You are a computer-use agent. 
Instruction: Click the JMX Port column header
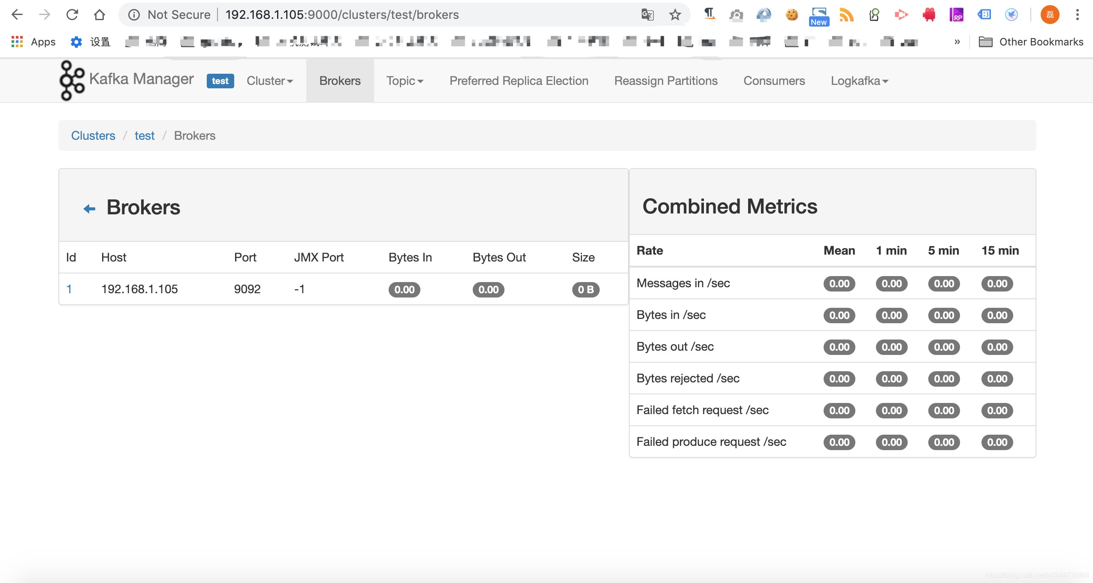[x=319, y=257]
